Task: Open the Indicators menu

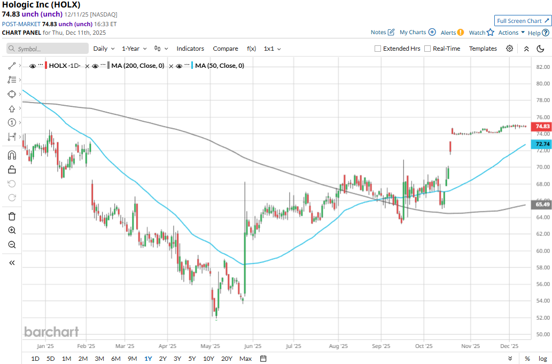Action: point(190,49)
